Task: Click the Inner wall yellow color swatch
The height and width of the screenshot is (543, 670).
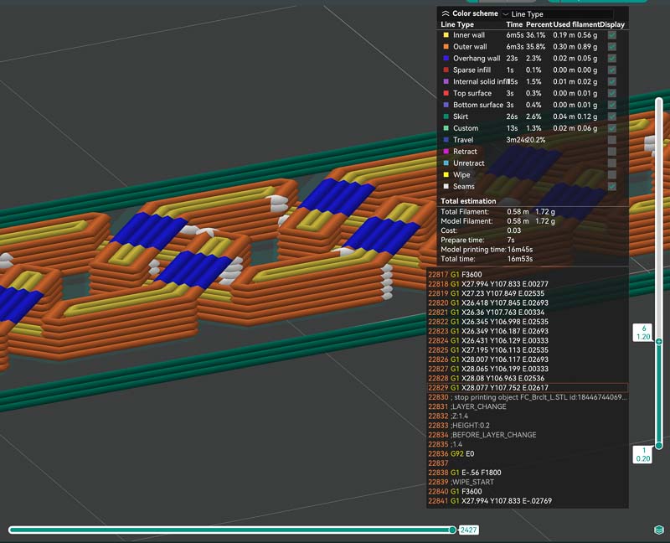Action: pos(445,35)
